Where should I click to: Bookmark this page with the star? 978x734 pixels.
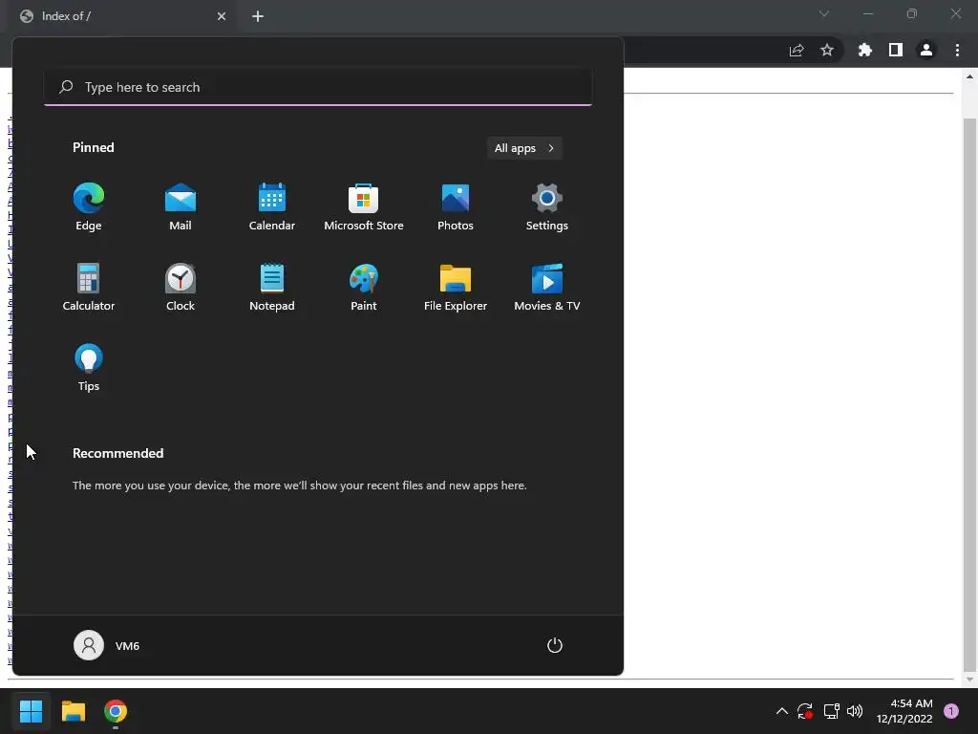tap(827, 50)
